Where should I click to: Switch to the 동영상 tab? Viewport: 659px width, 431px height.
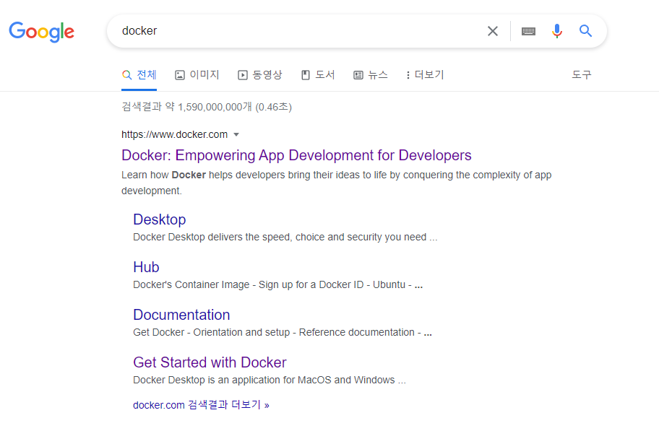[x=259, y=75]
